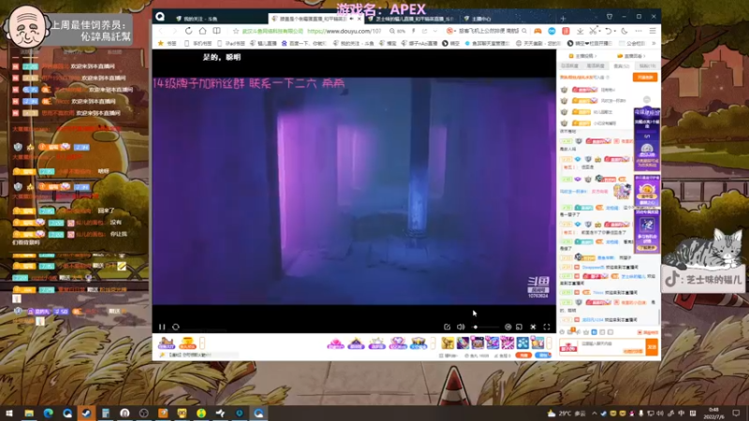Open the 书签 bookmarks folder in bookmarks bar
The width and height of the screenshot is (749, 421).
[x=168, y=43]
